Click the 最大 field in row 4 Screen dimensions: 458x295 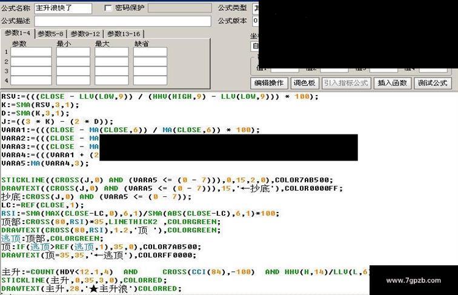point(111,81)
